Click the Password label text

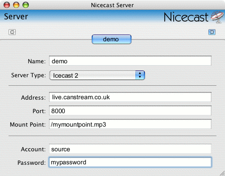pyautogui.click(x=31, y=163)
